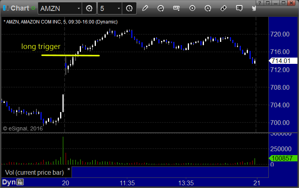Open the symbol settings gear menu
This screenshot has height=188, width=299.
89,8
